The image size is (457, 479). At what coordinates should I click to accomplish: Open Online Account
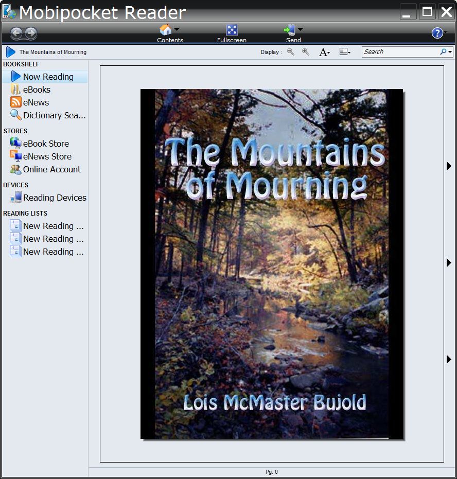pos(45,169)
